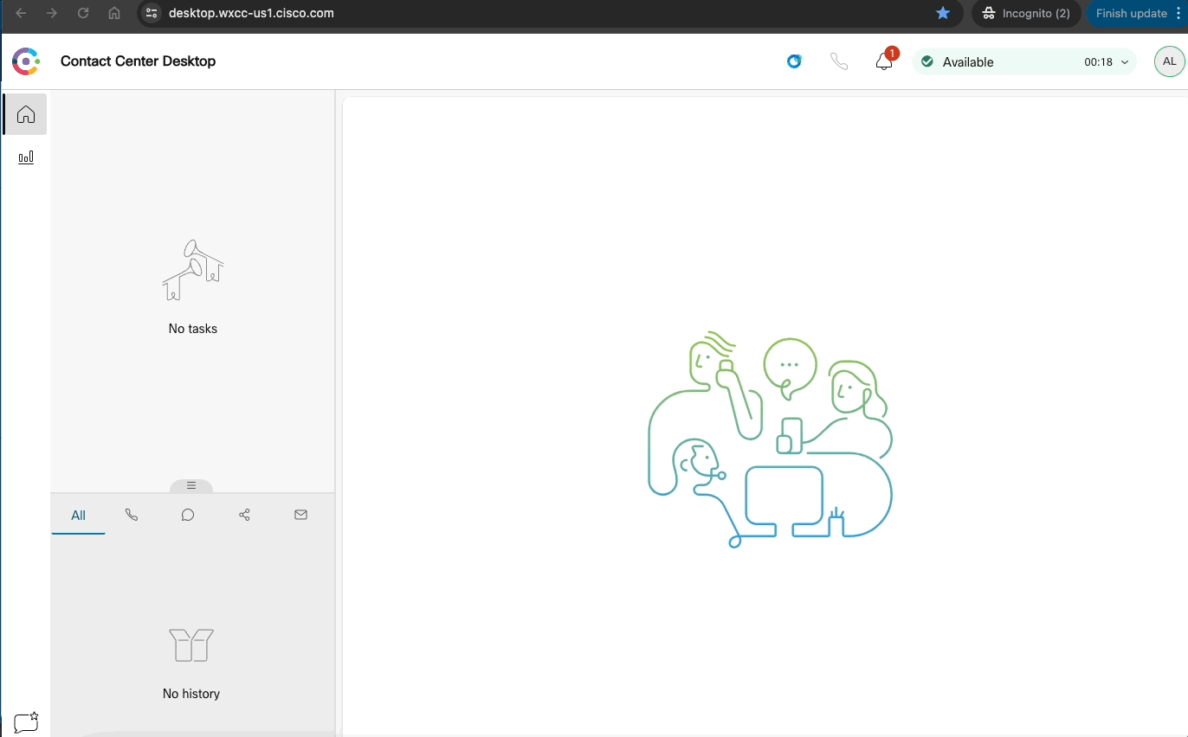This screenshot has height=737, width=1188.
Task: Filter history by social channel tab
Action: click(x=244, y=515)
